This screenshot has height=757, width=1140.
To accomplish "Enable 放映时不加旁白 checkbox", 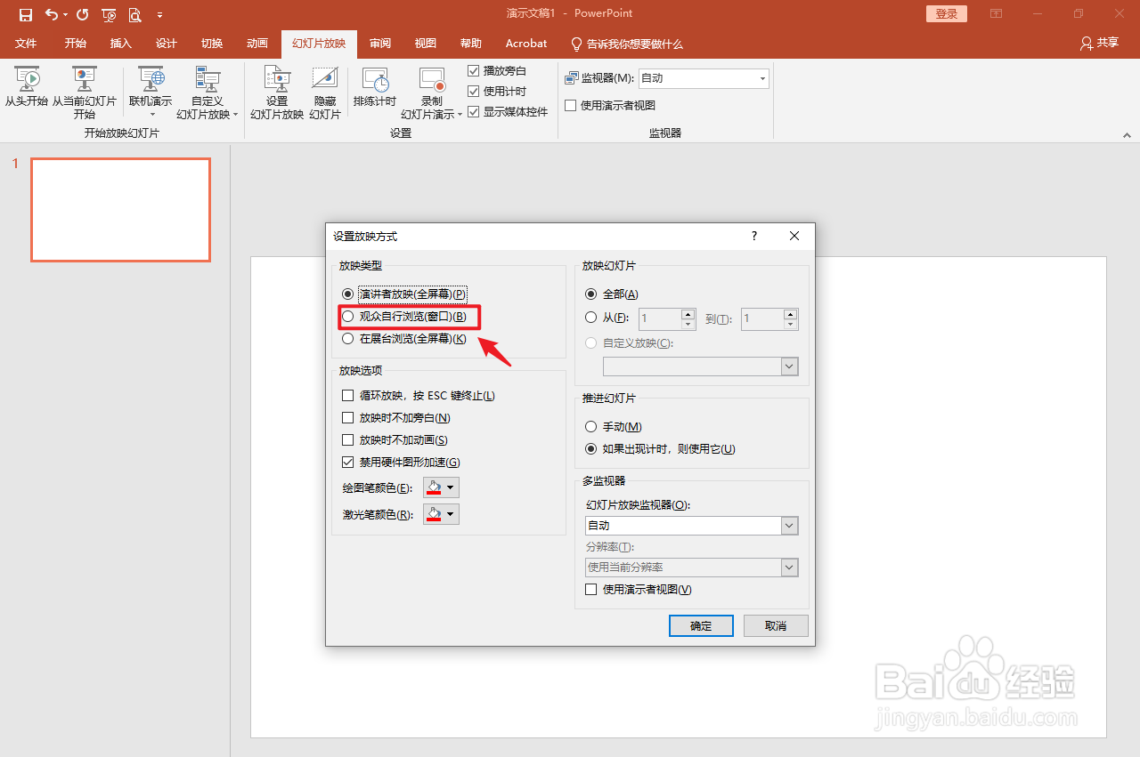I will click(x=348, y=417).
